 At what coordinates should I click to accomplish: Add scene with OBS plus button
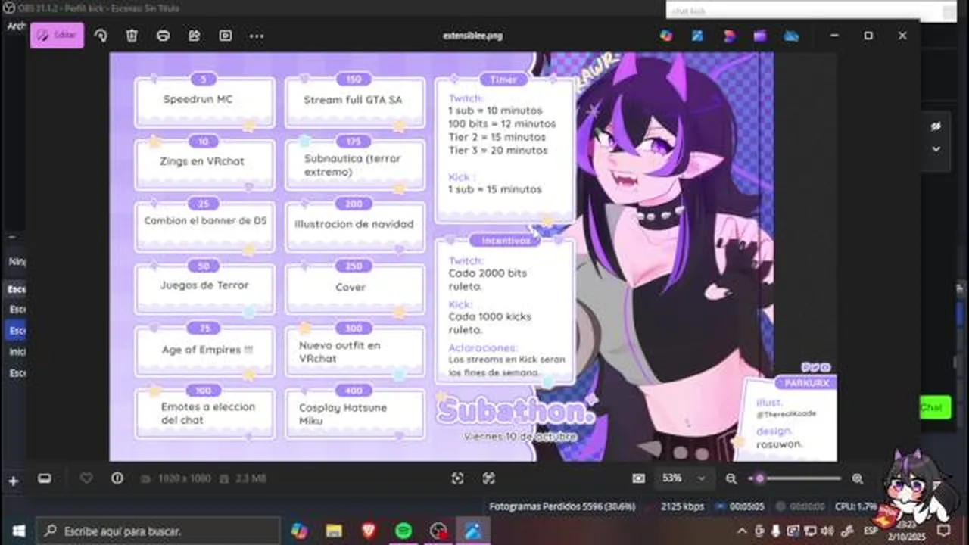click(13, 481)
